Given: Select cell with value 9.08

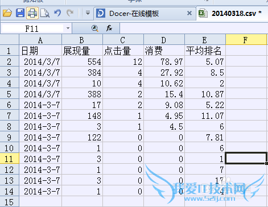Looking at the screenshot, I should click(x=164, y=105).
